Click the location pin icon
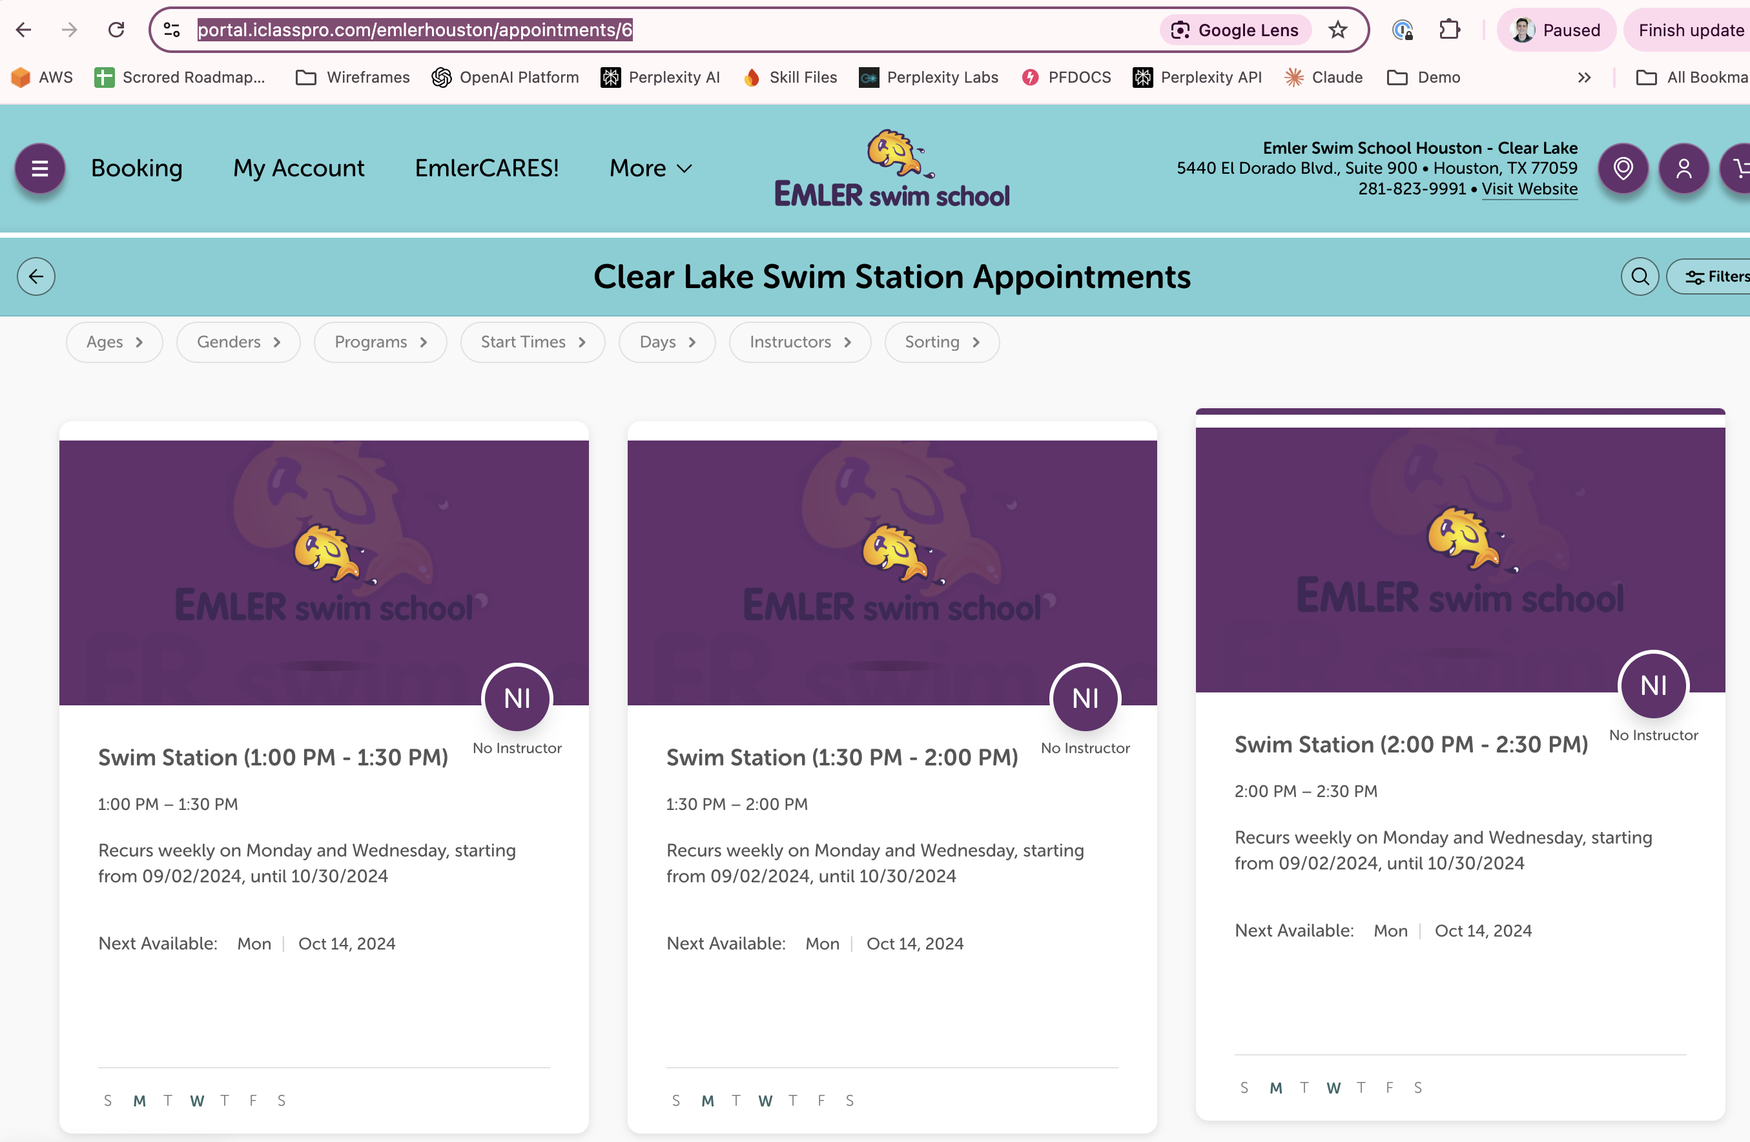The image size is (1750, 1142). click(1623, 169)
